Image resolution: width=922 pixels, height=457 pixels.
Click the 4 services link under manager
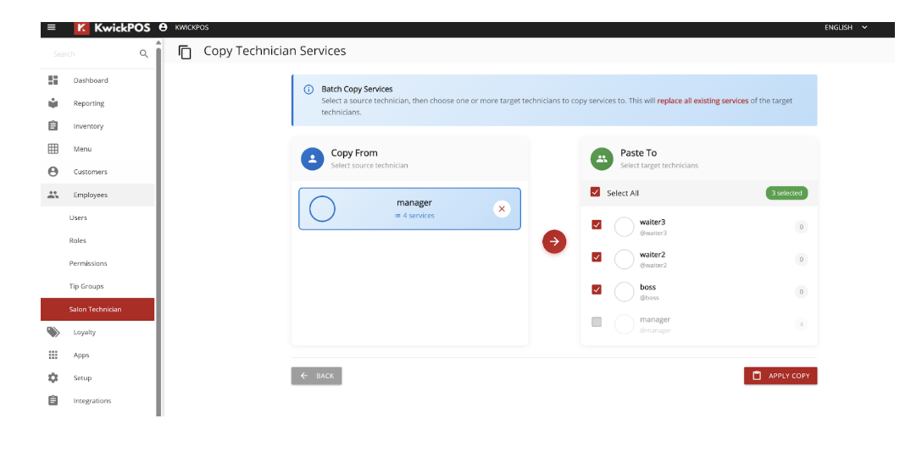[414, 216]
